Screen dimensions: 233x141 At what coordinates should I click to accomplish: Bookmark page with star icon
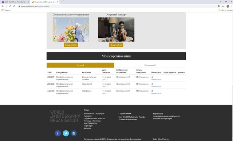223,6
